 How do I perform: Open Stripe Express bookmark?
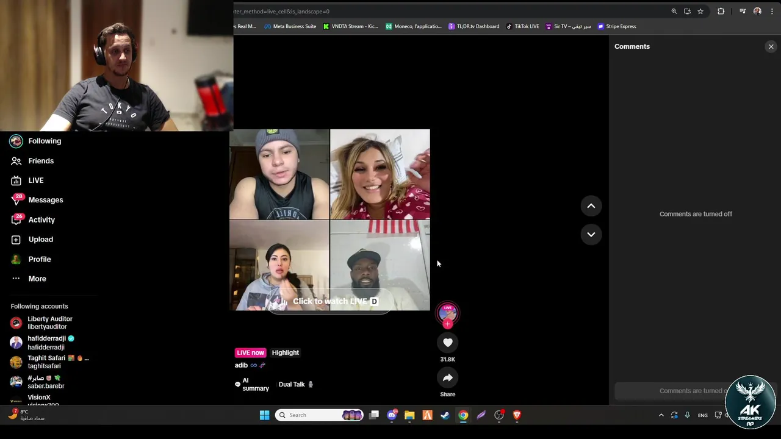pyautogui.click(x=617, y=26)
